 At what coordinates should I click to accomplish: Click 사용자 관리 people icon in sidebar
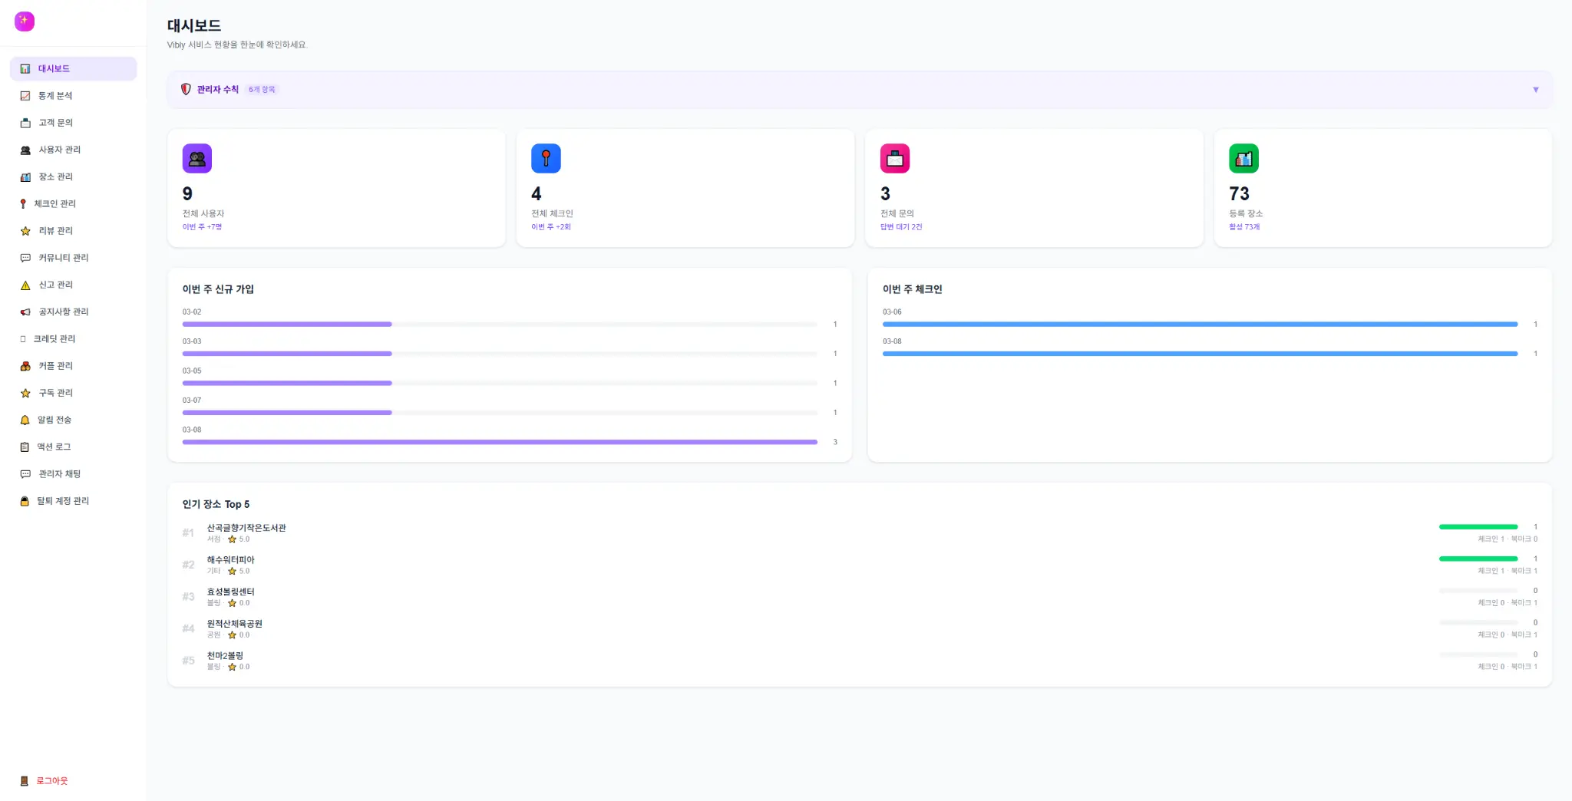tap(25, 150)
